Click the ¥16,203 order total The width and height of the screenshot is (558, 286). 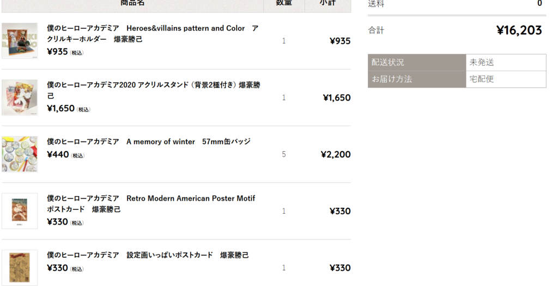(519, 30)
